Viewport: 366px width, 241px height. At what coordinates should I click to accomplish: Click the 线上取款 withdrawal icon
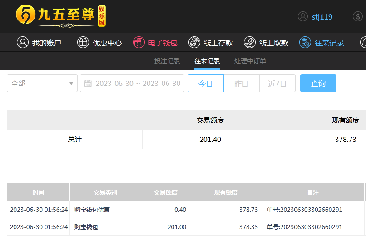249,43
